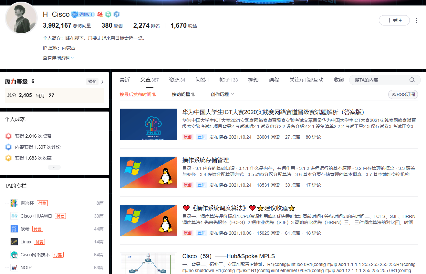Open the 收藏 tab
The width and height of the screenshot is (426, 274).
tap(339, 80)
